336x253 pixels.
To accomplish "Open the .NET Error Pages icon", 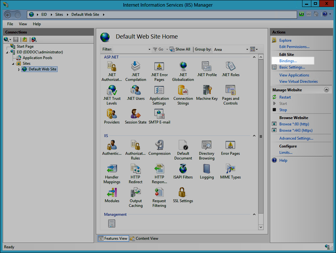I will point(159,71).
